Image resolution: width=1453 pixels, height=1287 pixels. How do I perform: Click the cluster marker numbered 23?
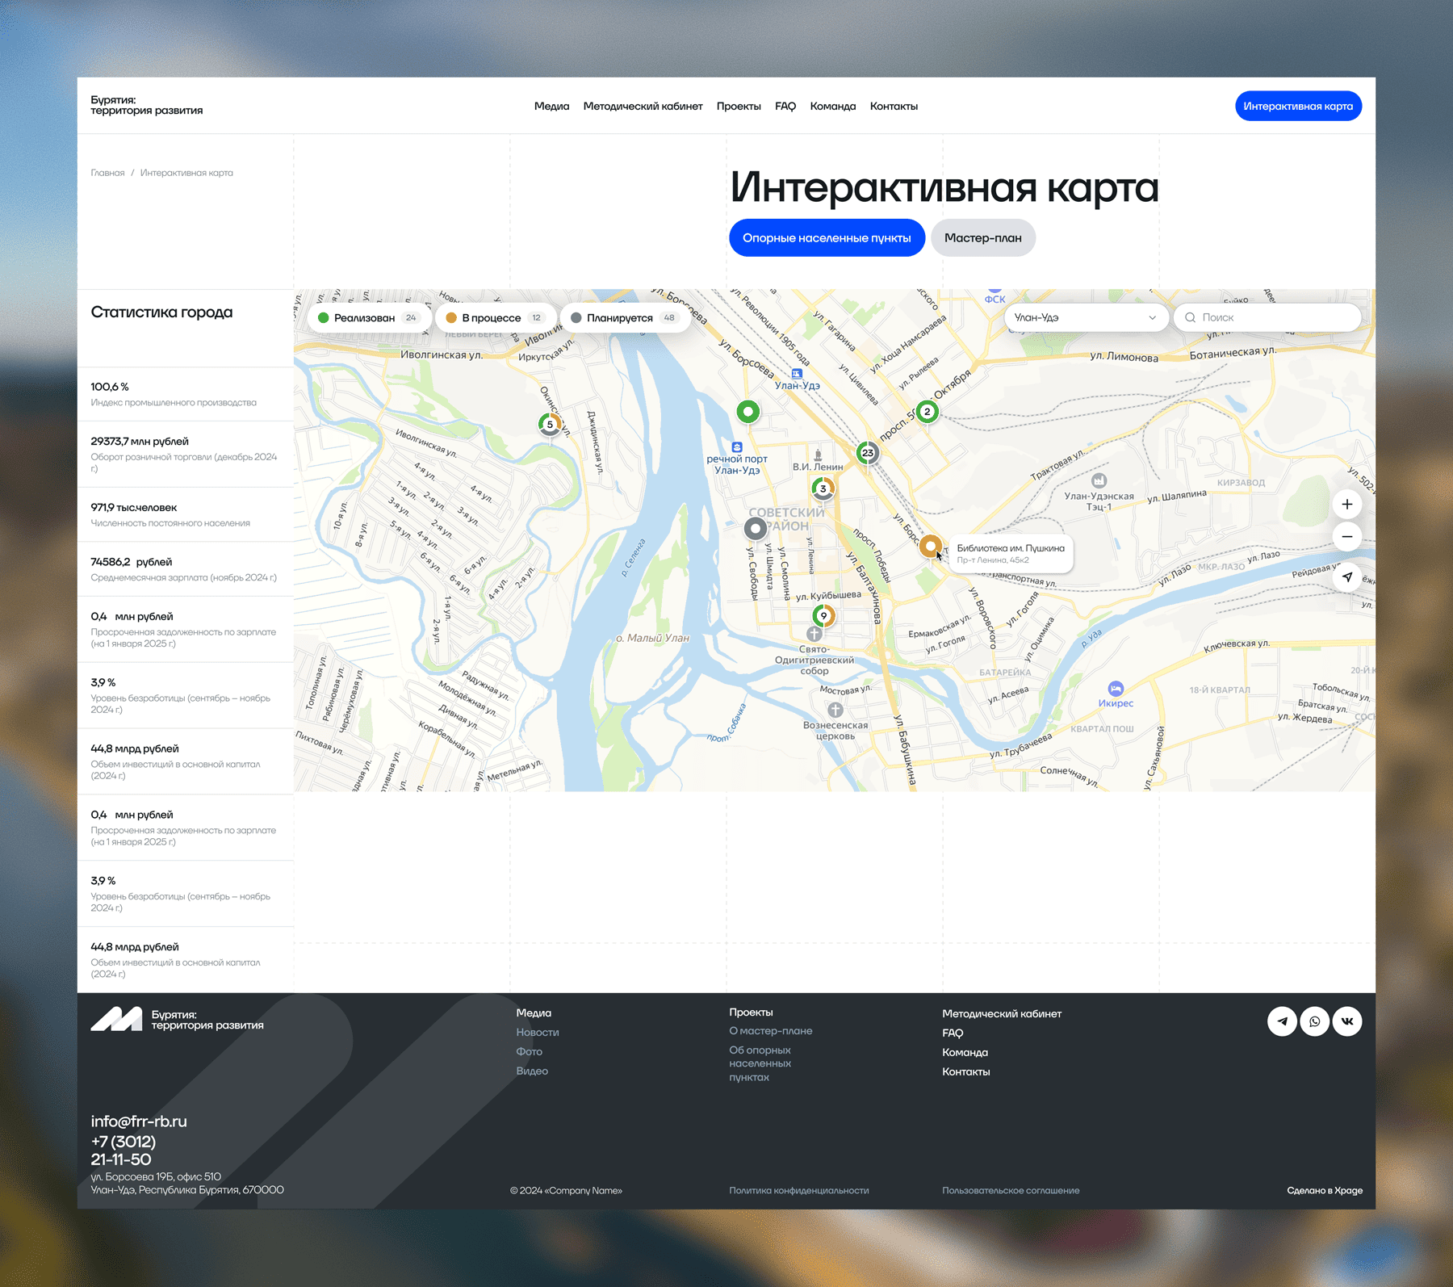tap(868, 453)
